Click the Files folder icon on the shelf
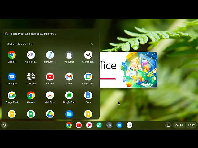198x148 pixels. tap(119, 125)
